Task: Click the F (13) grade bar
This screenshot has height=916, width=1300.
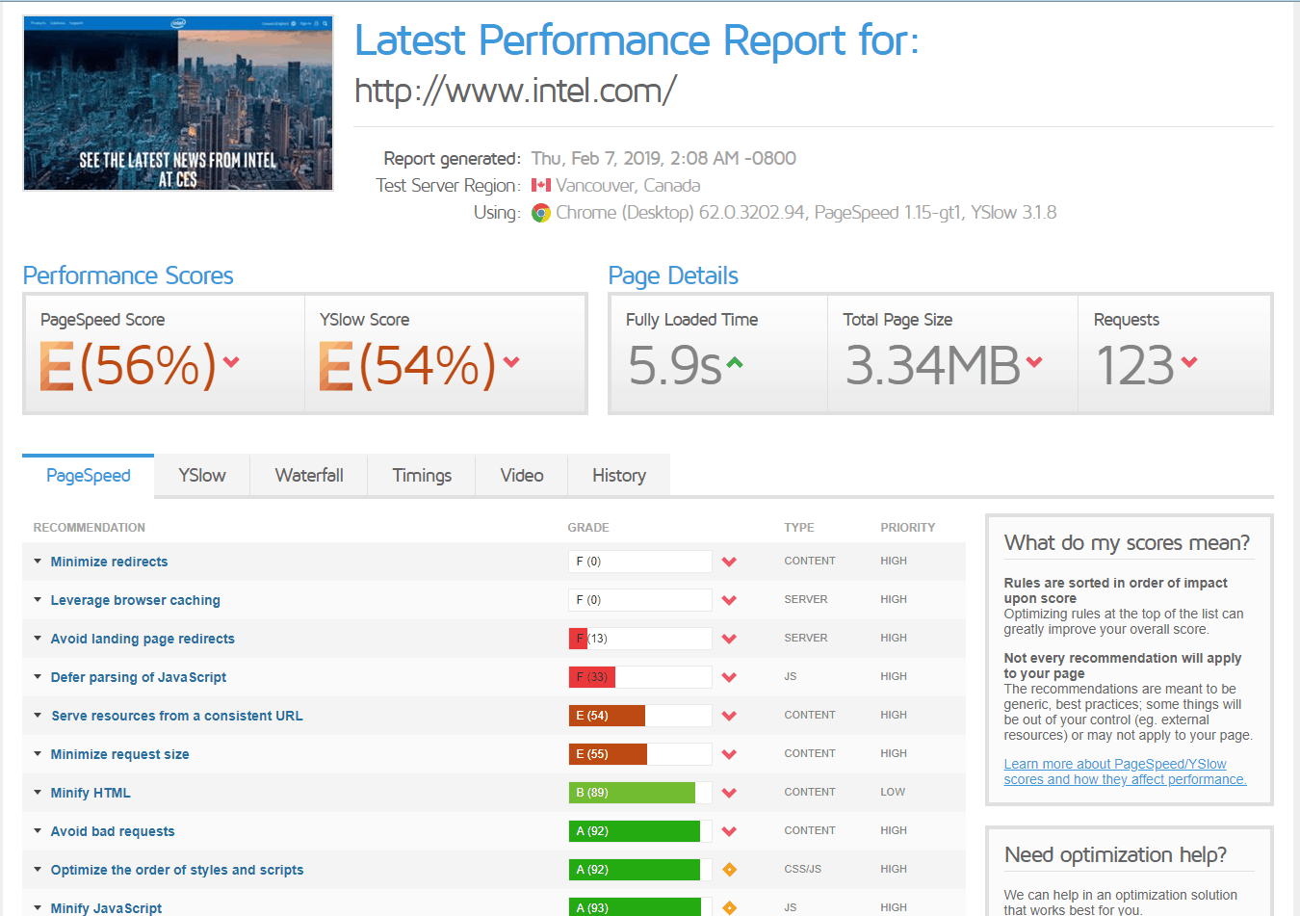Action: 640,639
